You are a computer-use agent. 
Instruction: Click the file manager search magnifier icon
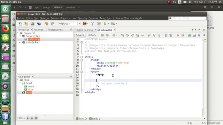coord(205,7)
